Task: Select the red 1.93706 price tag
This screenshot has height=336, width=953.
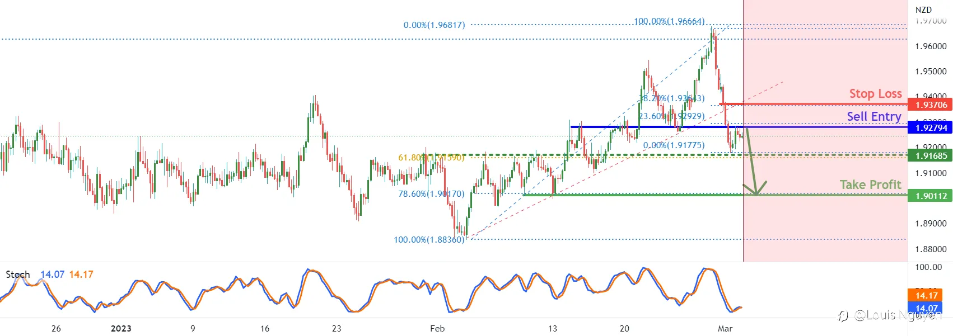Action: pyautogui.click(x=930, y=105)
